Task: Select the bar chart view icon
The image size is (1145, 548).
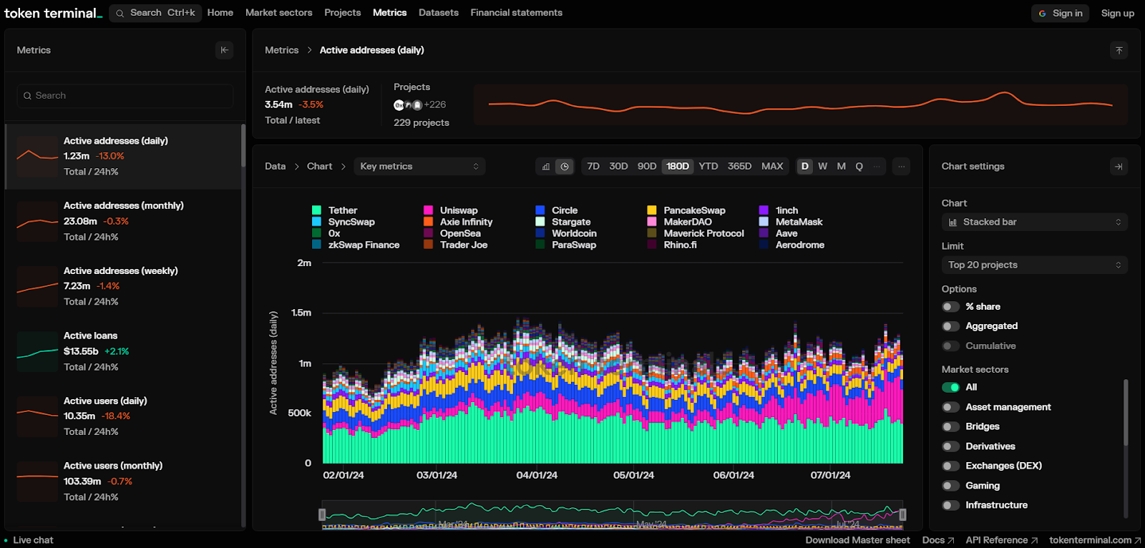Action: [546, 167]
